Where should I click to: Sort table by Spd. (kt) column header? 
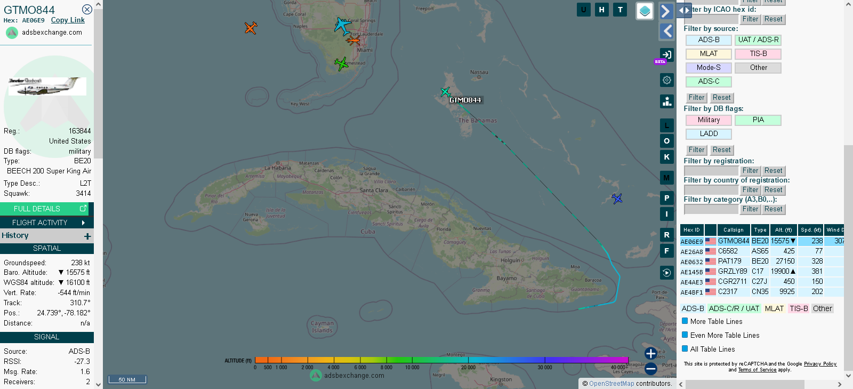(810, 230)
